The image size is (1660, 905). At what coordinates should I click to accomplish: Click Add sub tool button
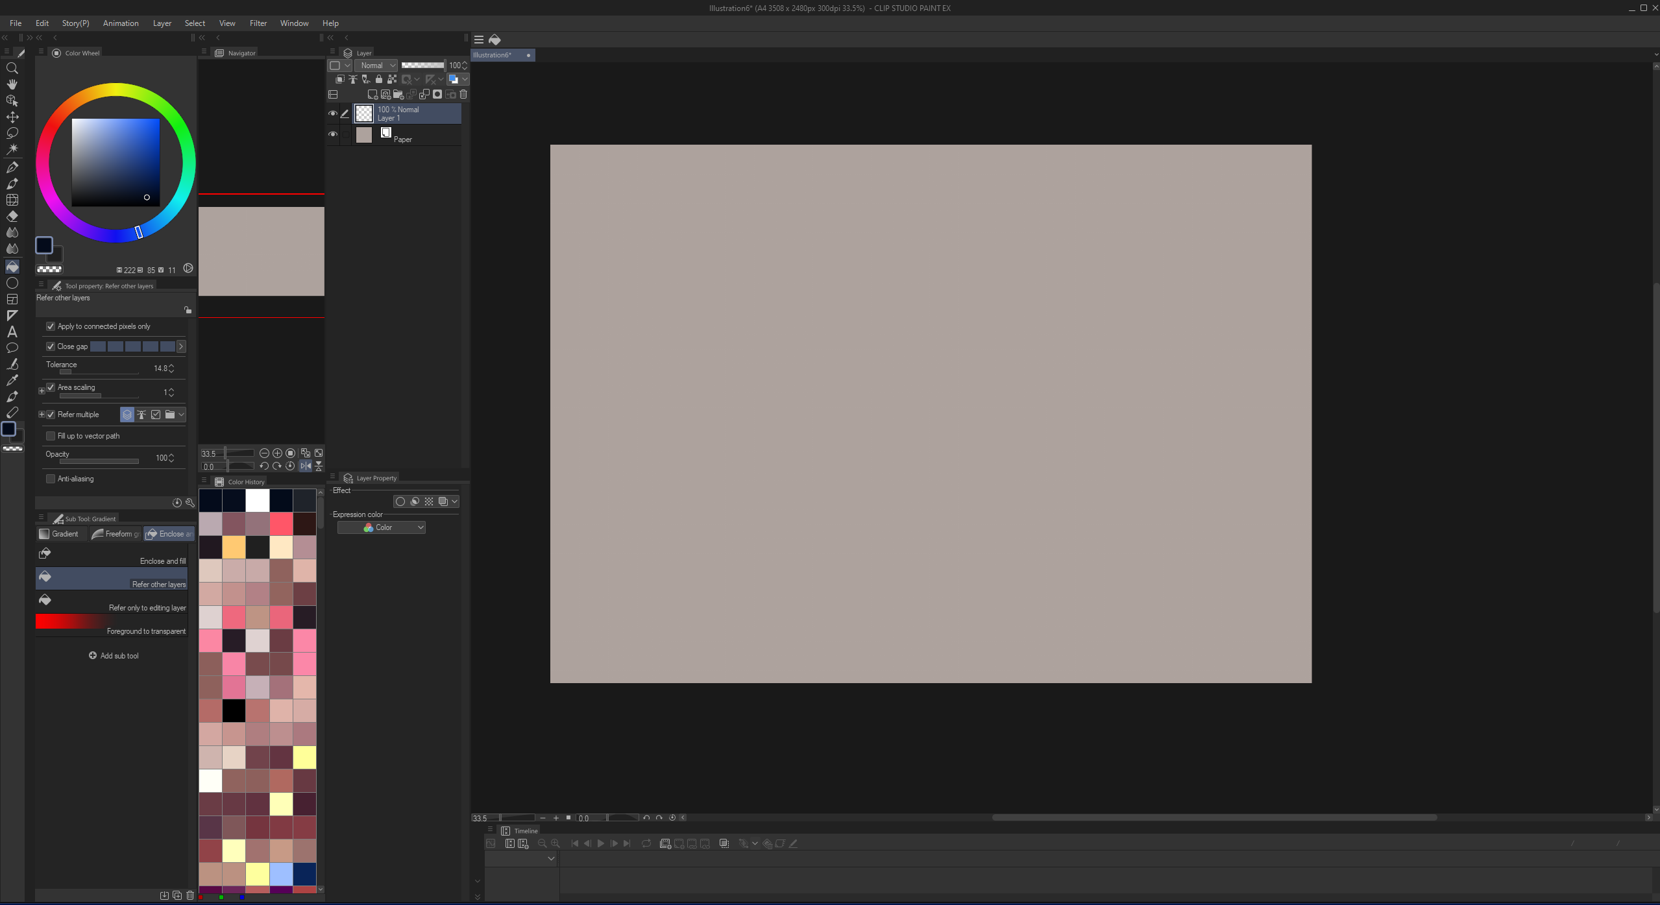point(114,656)
